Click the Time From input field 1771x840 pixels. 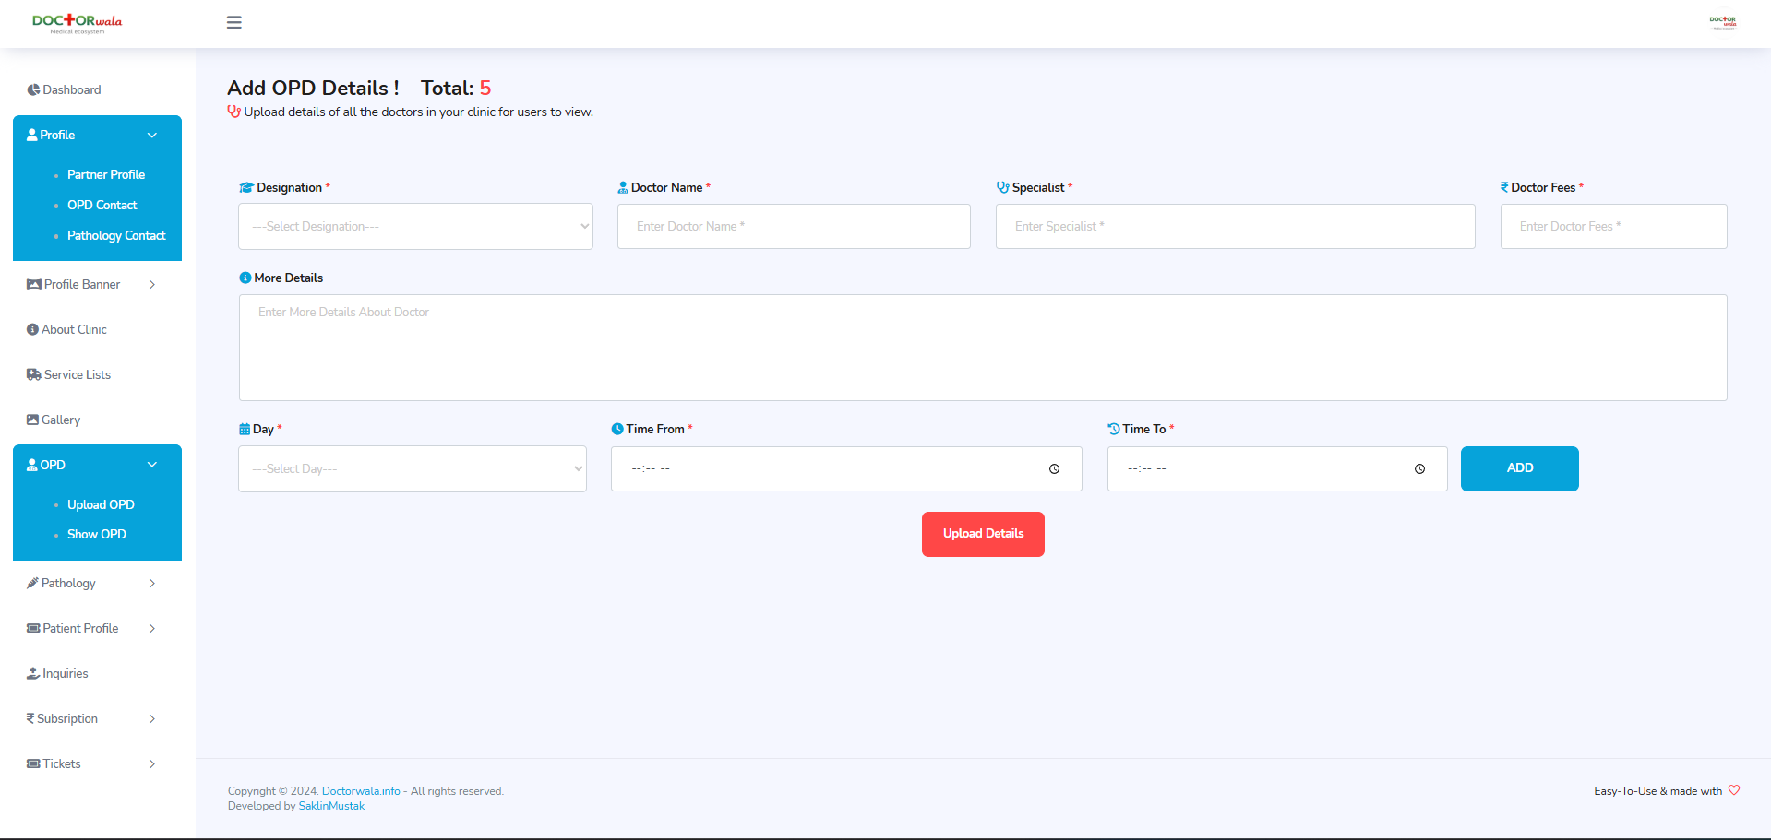pos(846,469)
